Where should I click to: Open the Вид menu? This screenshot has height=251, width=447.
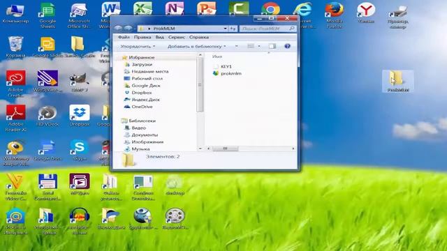[160, 37]
